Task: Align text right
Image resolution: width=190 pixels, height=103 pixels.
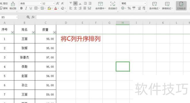Action: click(x=80, y=8)
